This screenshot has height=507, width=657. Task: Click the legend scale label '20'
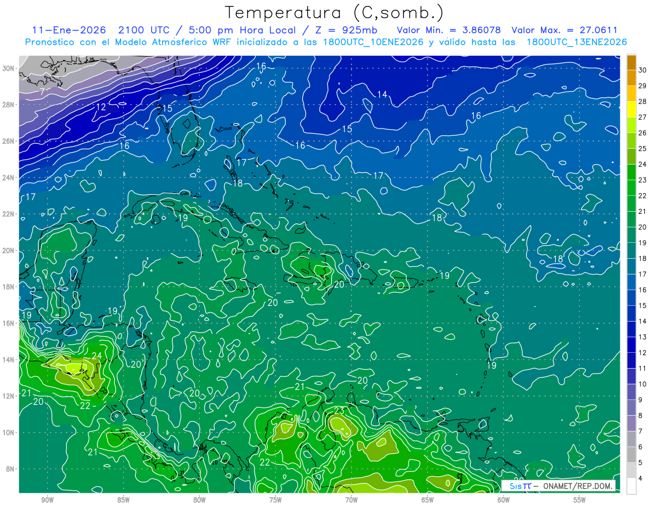(x=643, y=227)
